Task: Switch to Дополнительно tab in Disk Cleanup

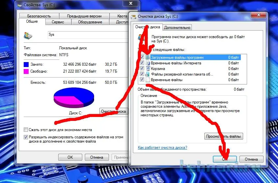Action: (177, 27)
